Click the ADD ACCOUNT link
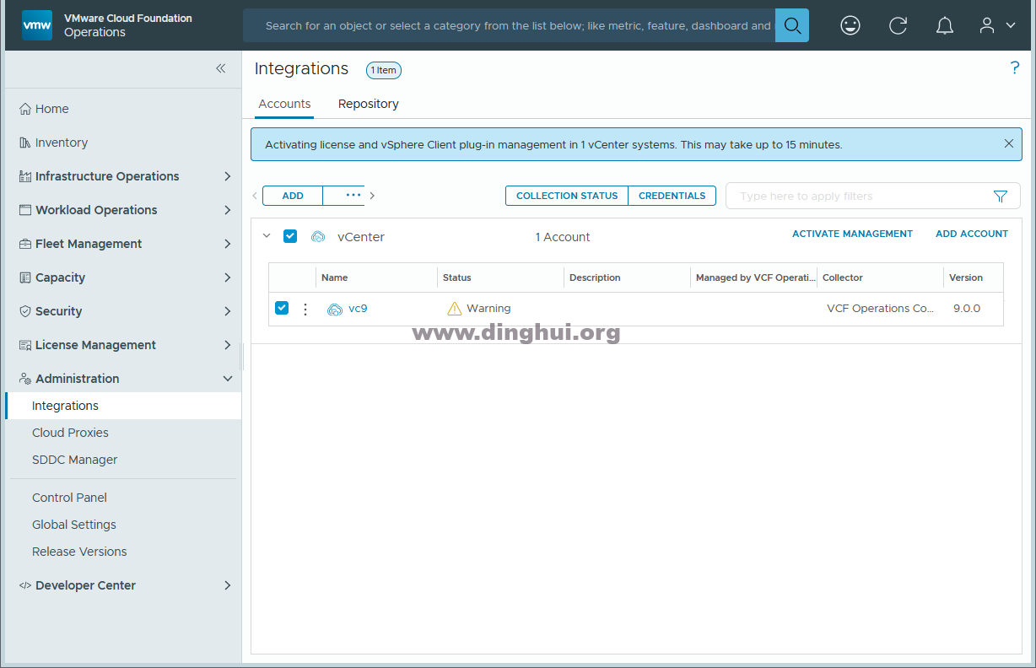The image size is (1036, 668). click(x=972, y=234)
